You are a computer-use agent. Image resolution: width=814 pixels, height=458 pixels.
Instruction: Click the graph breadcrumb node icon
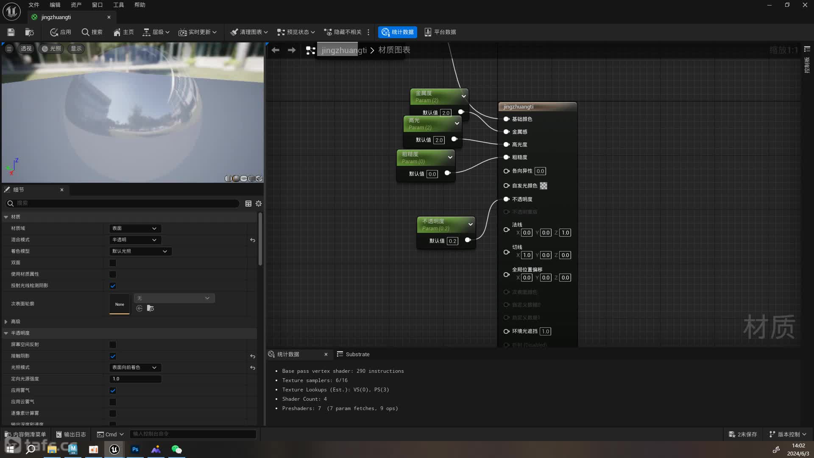[x=311, y=50]
